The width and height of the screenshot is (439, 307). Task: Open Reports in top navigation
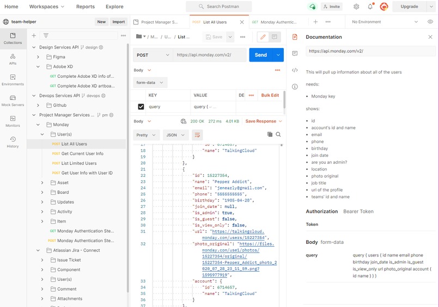pos(86,7)
